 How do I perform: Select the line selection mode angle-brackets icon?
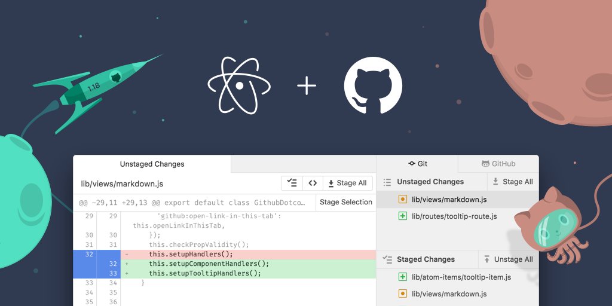click(313, 183)
